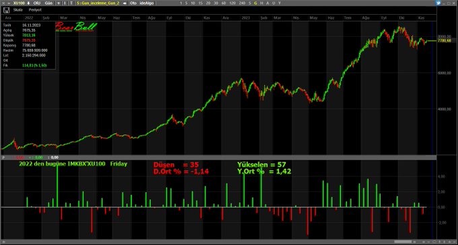
Task: Enable the G daily period toggle
Action: (x=255, y=3)
